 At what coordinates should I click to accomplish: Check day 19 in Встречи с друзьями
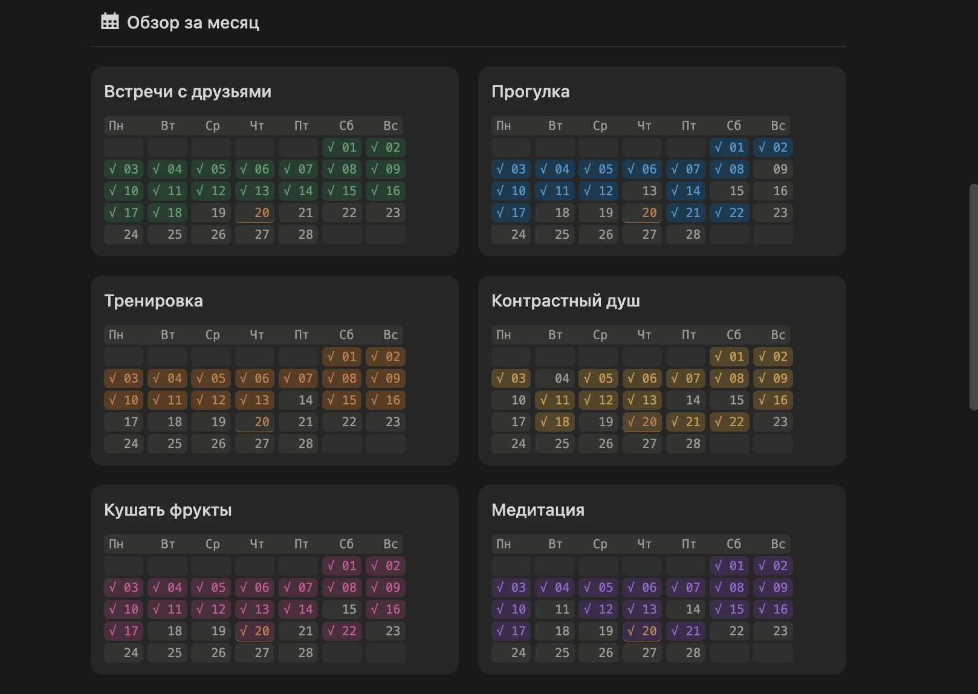click(x=211, y=213)
